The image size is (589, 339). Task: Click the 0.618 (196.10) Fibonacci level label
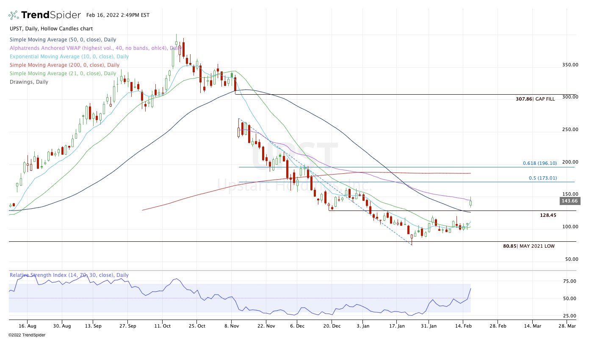coord(539,163)
